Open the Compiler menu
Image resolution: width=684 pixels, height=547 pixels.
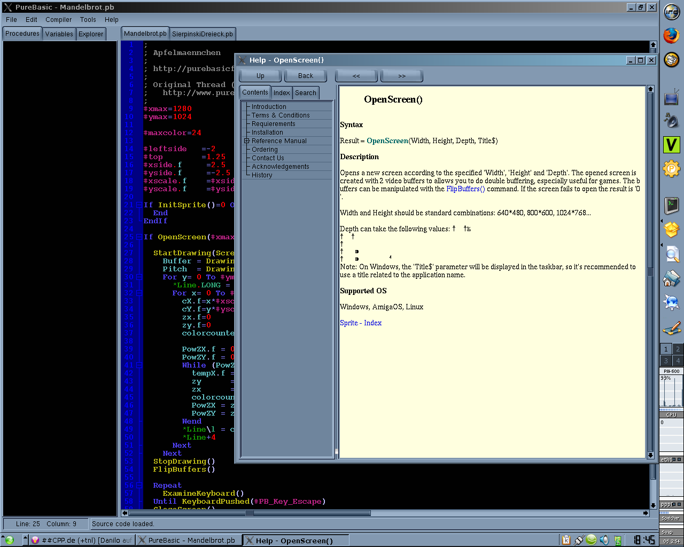coord(58,20)
